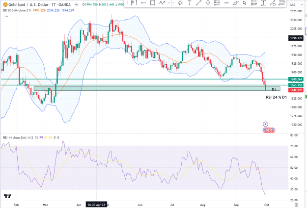The height and width of the screenshot is (208, 307).
Task: Select the price range measure tool
Action: pos(263,3)
